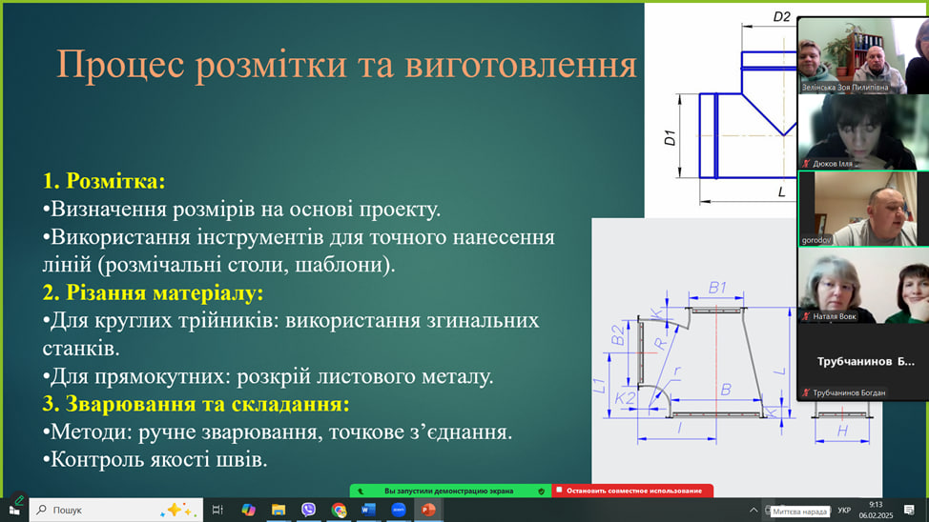Open Microsoft Copilot from the taskbar

pos(248,511)
